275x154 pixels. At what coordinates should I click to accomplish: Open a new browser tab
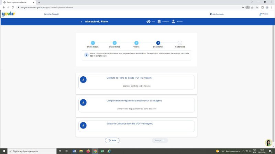coord(39,2)
